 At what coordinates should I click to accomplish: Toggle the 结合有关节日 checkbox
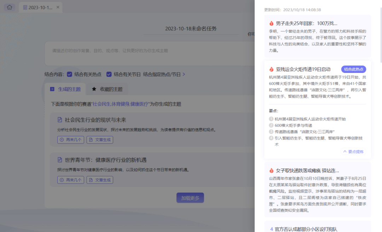109,74
